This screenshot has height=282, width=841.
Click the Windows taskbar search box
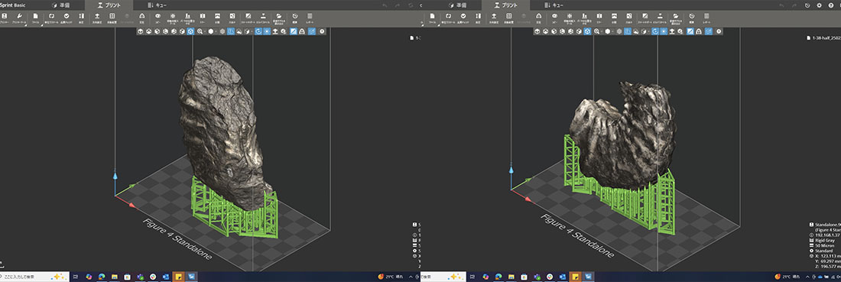click(x=35, y=277)
